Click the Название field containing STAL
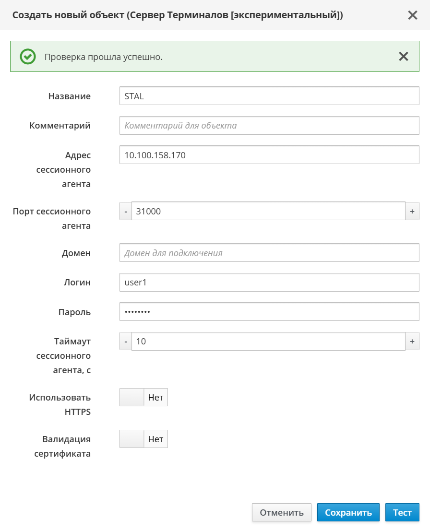 [x=269, y=96]
